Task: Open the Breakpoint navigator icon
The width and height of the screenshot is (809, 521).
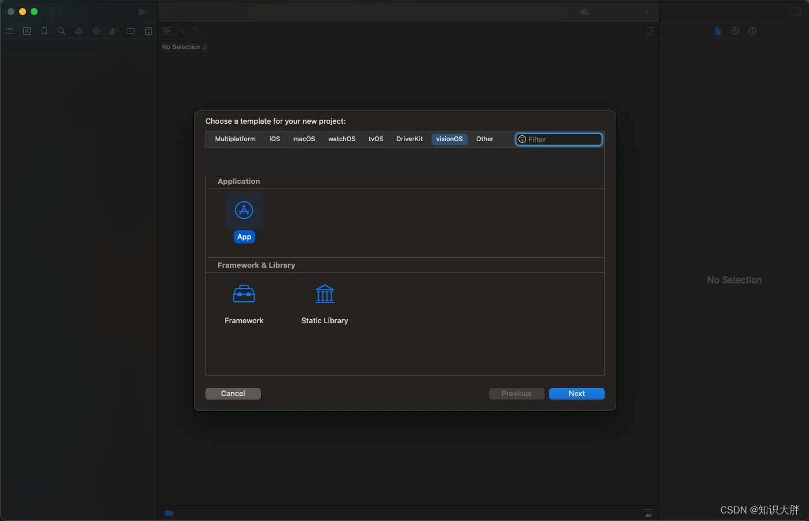Action: click(131, 31)
